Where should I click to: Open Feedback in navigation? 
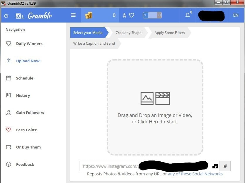[25, 165]
